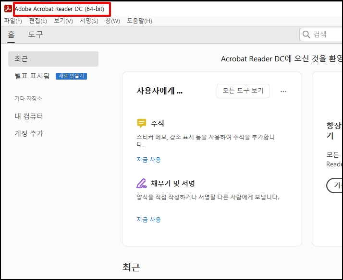This screenshot has width=343, height=280.
Task: Click the yellow 주석 comment icon
Action: (142, 123)
